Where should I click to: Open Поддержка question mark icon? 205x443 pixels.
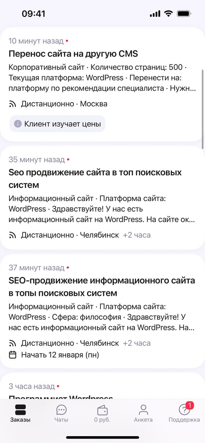click(184, 410)
